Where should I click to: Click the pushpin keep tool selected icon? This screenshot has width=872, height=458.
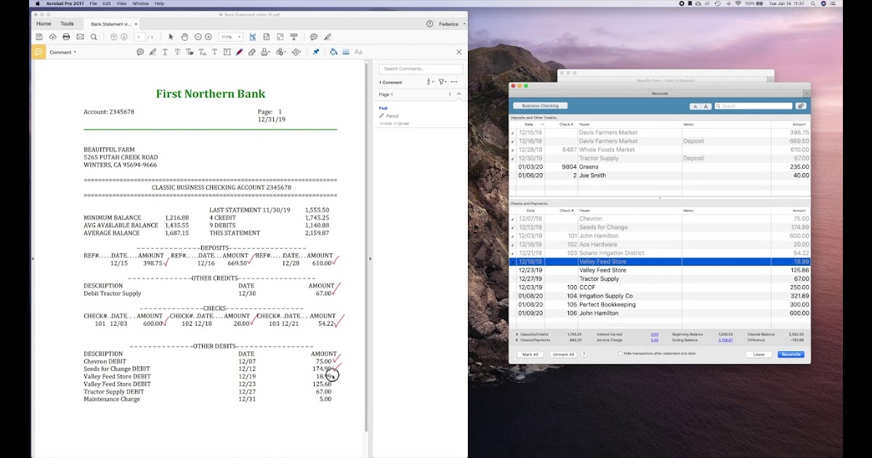(316, 52)
